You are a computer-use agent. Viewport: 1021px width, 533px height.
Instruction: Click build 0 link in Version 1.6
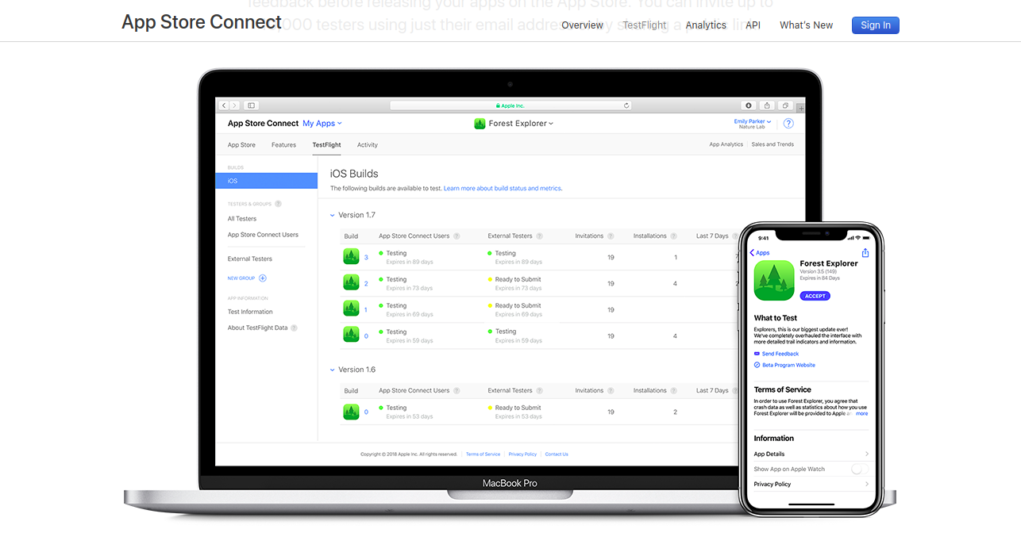point(366,412)
